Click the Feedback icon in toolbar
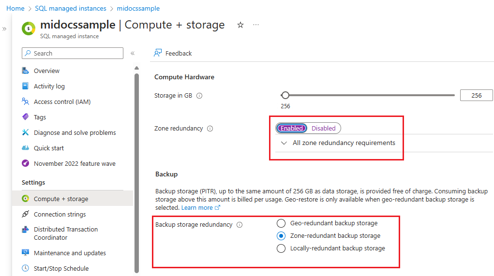The width and height of the screenshot is (494, 276). click(158, 53)
